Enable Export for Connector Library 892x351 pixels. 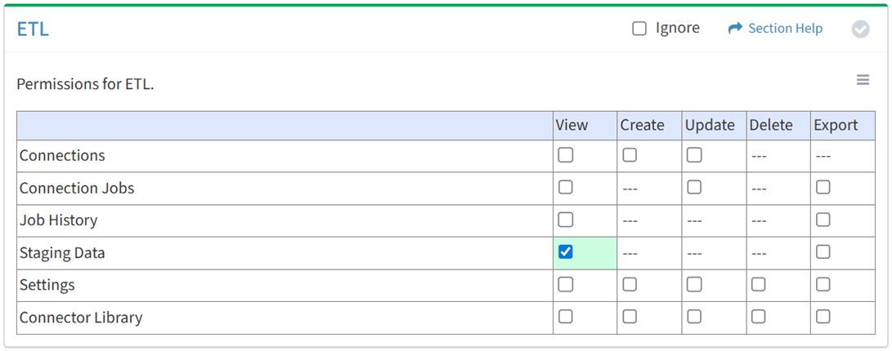pyautogui.click(x=823, y=316)
